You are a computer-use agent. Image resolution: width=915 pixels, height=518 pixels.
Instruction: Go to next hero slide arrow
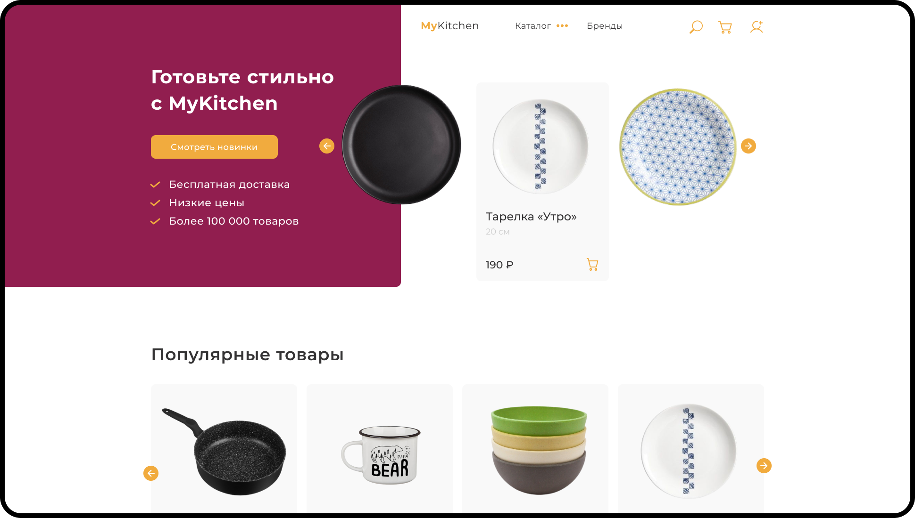coord(749,146)
